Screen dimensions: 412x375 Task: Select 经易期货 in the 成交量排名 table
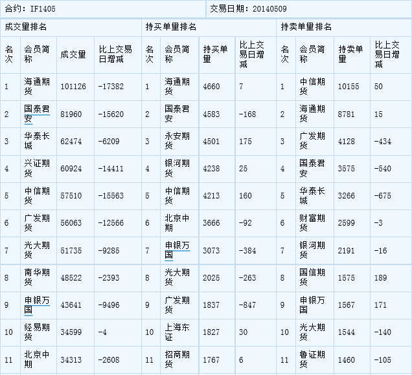[36, 332]
